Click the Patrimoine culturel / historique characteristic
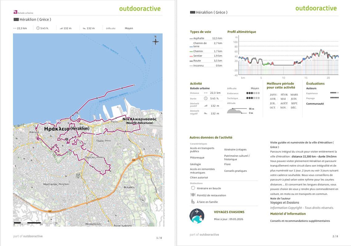351x246 pixels. [237, 157]
